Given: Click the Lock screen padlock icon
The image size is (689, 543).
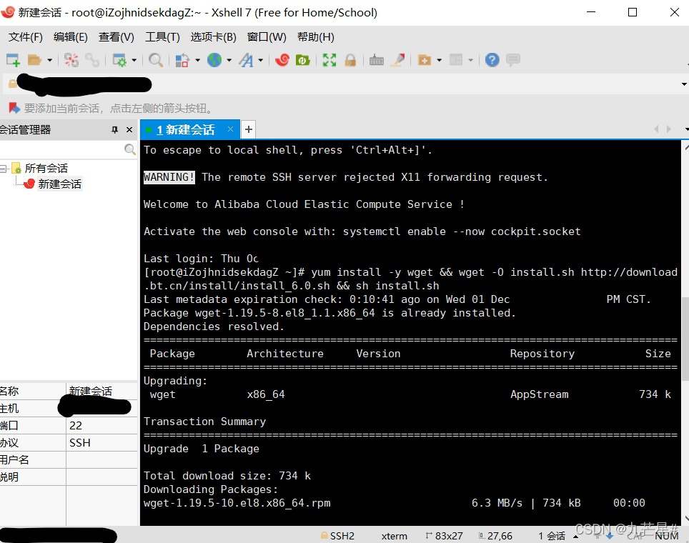Looking at the screenshot, I should point(350,60).
